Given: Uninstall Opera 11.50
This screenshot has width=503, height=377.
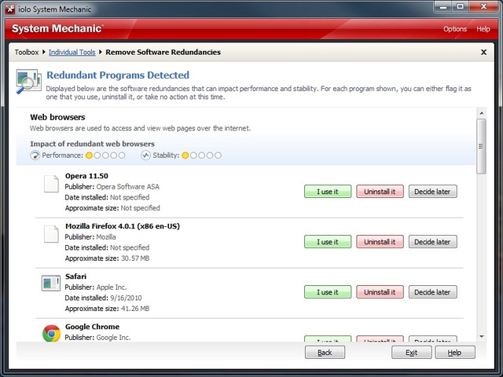Looking at the screenshot, I should point(380,192).
